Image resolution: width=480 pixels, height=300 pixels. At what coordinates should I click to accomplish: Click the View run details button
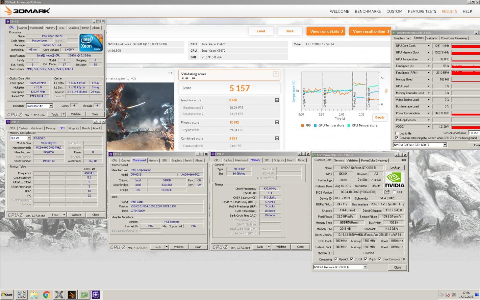click(x=326, y=31)
